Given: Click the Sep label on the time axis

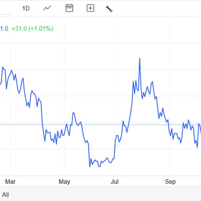Looking at the screenshot, I should 171,182.
